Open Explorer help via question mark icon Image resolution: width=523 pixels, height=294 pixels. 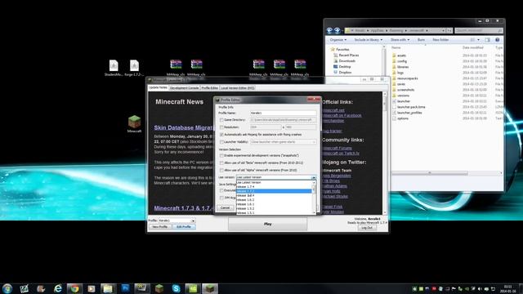[498, 40]
